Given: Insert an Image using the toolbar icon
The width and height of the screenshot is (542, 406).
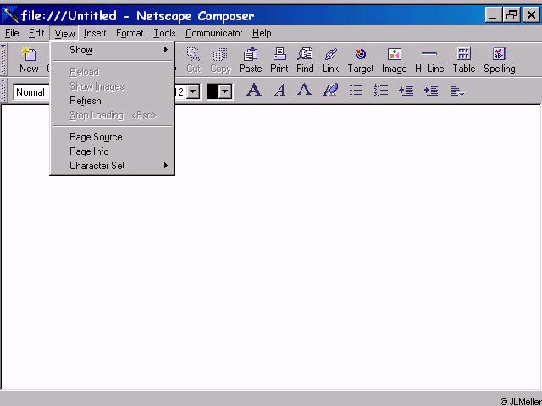Looking at the screenshot, I should (394, 60).
